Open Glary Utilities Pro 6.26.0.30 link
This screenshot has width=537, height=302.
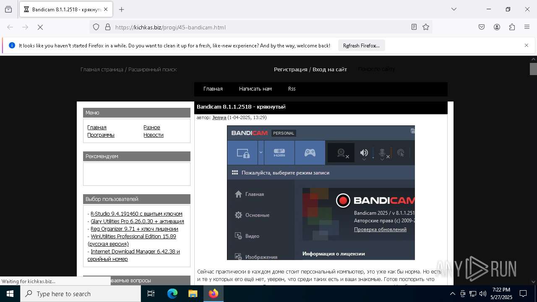tap(137, 221)
